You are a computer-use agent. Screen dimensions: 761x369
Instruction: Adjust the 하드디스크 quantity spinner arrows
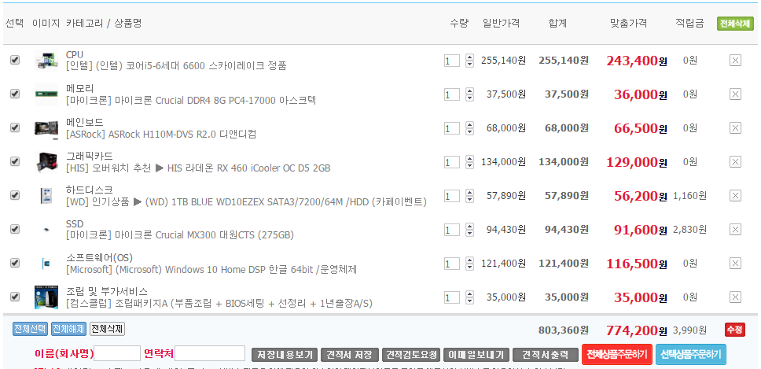click(469, 196)
